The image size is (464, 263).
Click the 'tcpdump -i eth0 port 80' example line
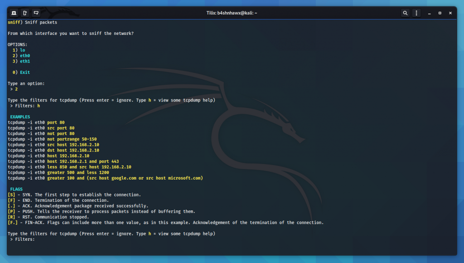(x=36, y=122)
